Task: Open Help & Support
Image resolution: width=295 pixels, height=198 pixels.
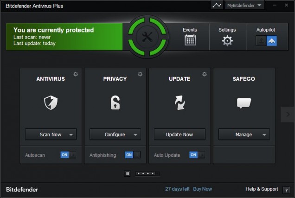Action: click(x=262, y=189)
